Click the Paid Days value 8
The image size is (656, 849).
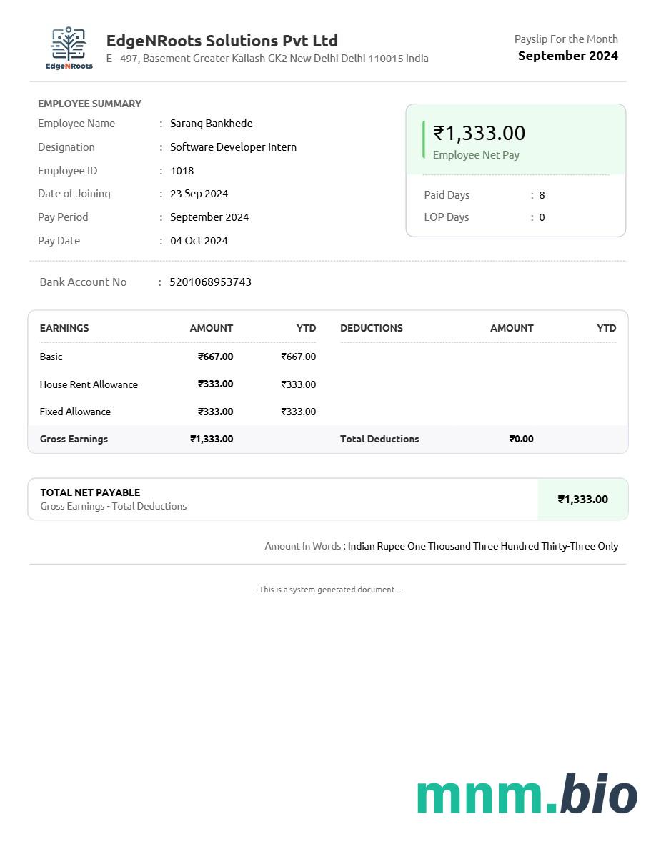(542, 195)
